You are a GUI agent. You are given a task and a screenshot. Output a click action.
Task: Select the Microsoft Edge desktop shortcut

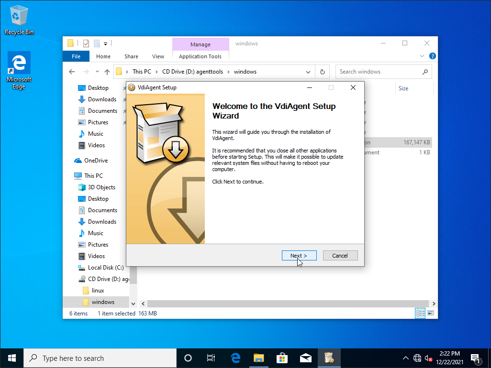pyautogui.click(x=19, y=71)
